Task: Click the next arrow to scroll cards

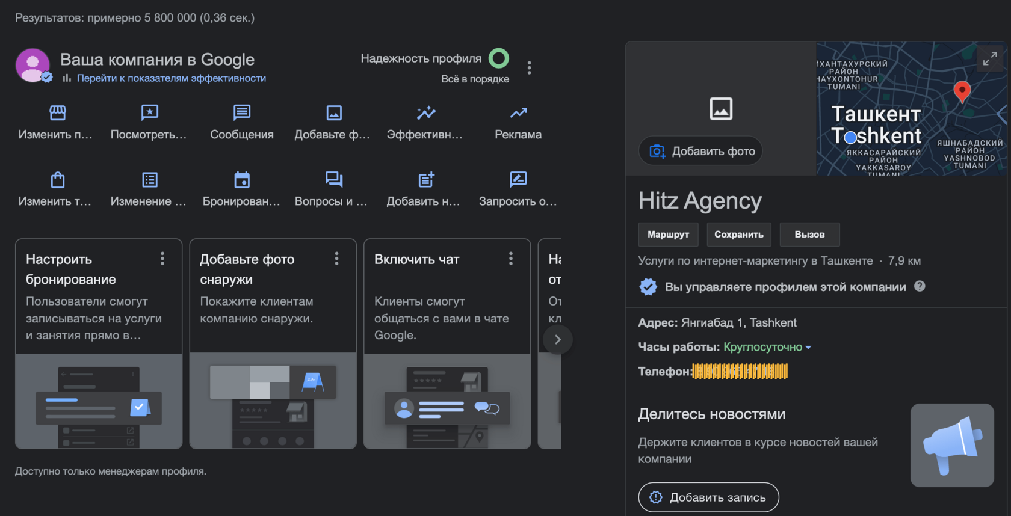Action: [558, 340]
